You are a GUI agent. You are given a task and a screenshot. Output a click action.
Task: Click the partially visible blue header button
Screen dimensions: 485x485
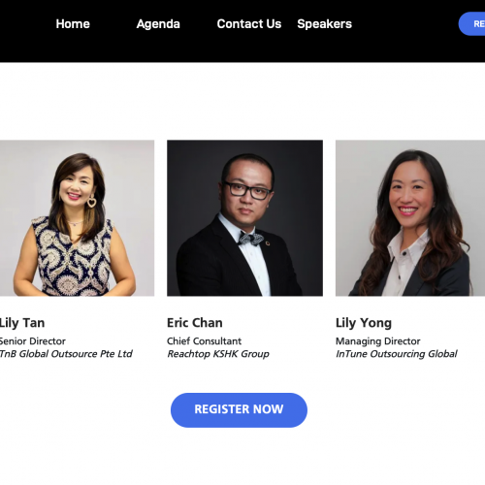(x=472, y=24)
